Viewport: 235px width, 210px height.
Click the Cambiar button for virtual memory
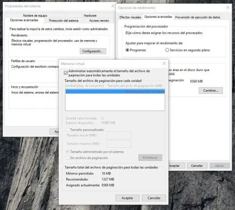point(211,91)
